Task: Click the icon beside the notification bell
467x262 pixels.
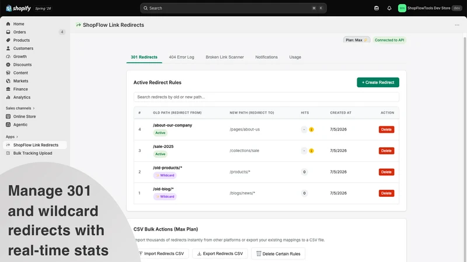Action: click(377, 8)
